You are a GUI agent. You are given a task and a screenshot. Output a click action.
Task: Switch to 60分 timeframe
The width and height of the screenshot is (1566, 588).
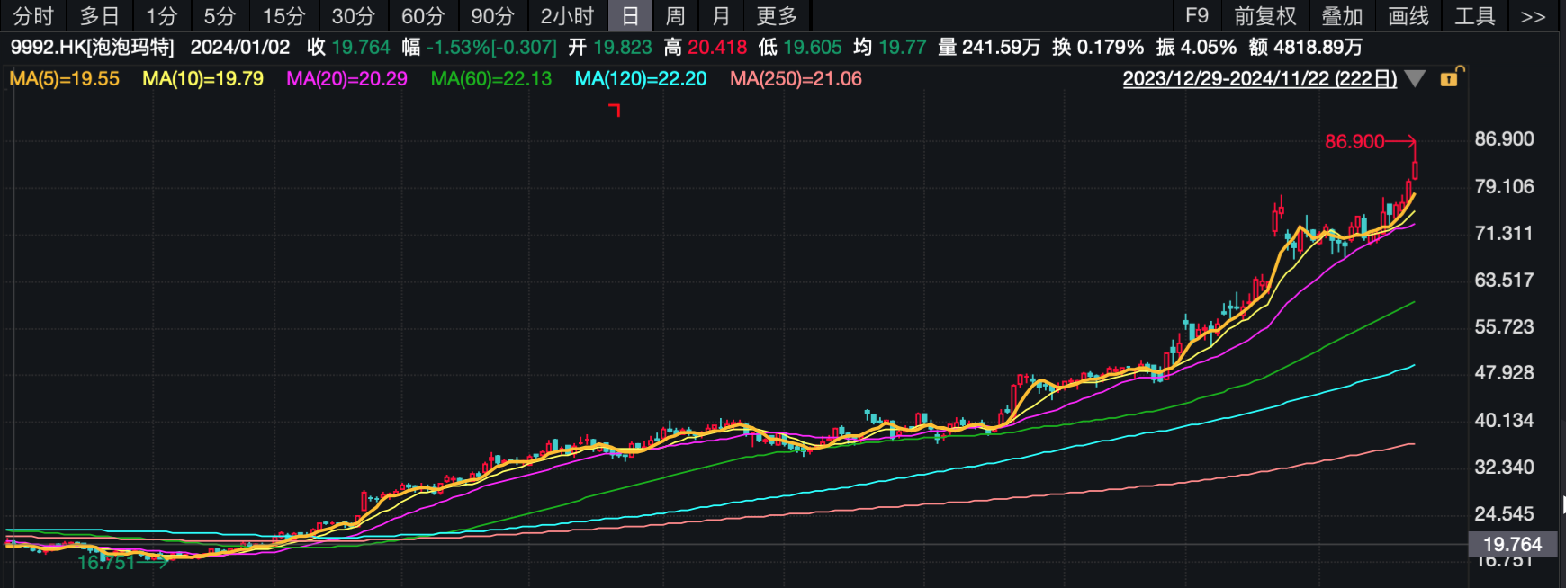423,16
